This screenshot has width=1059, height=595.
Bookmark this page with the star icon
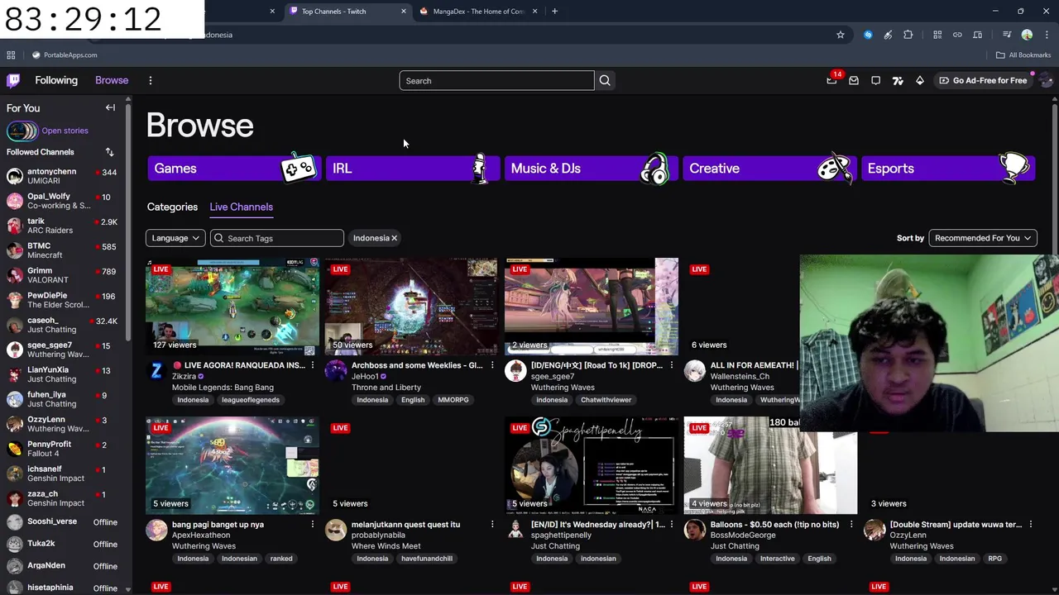[x=841, y=35]
